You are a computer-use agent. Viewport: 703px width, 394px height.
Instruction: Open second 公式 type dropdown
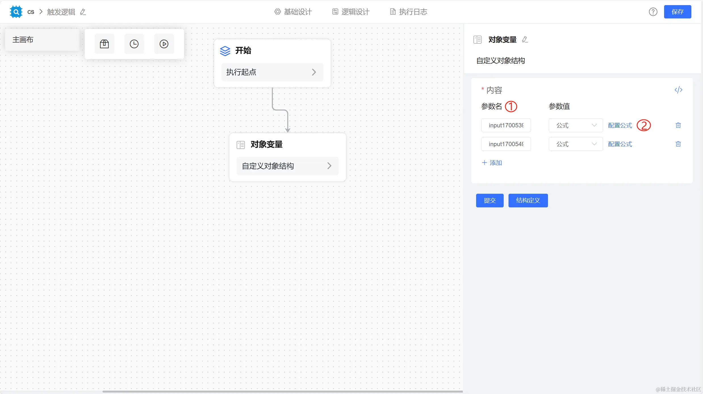[576, 144]
